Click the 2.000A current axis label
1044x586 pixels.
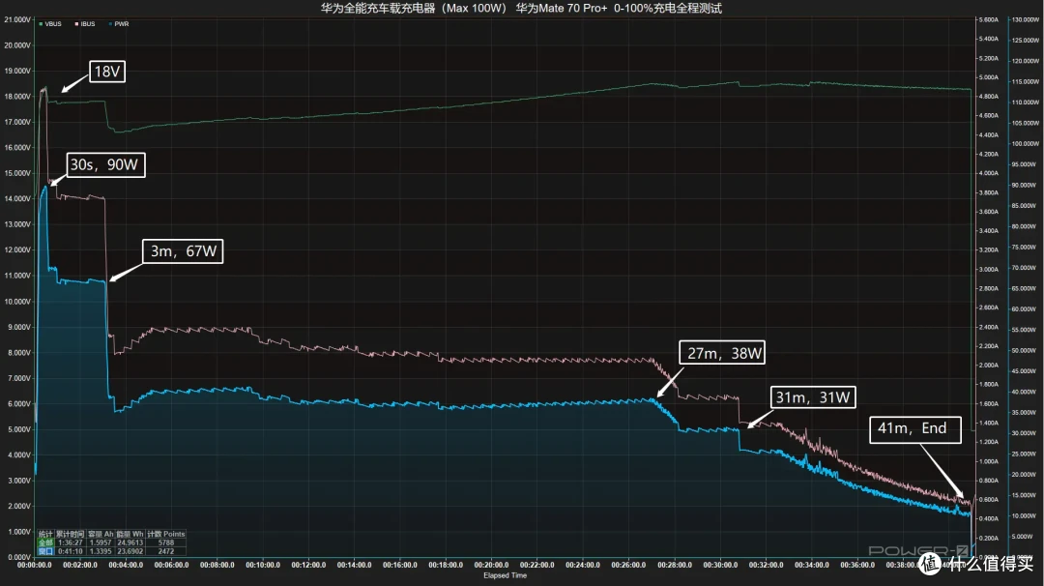(988, 366)
